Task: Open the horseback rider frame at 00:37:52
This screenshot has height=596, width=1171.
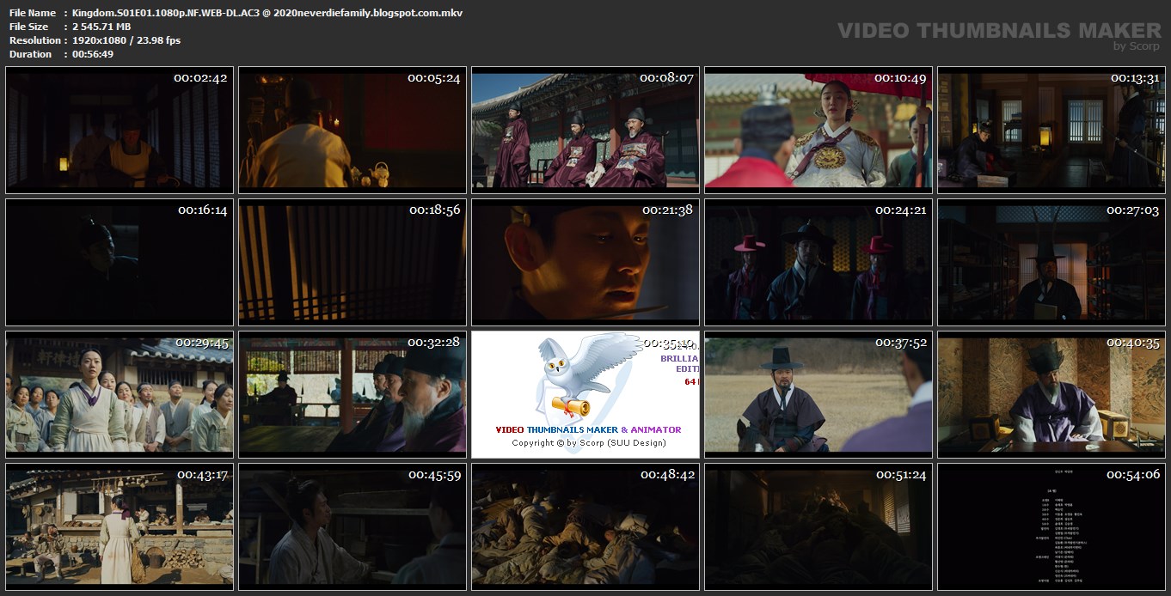Action: tap(818, 394)
